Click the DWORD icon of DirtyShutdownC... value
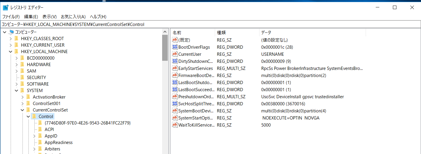Viewport: 421px width, 154px height. 175,61
